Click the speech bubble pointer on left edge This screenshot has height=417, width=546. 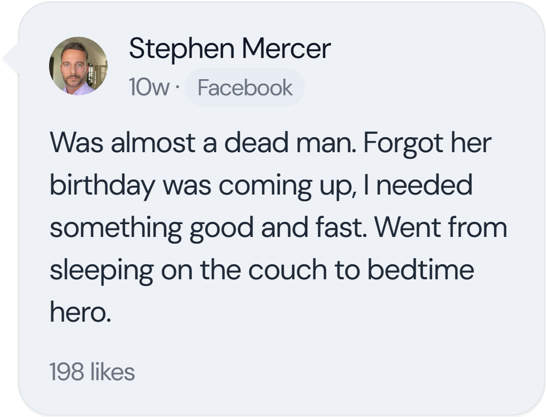click(10, 57)
